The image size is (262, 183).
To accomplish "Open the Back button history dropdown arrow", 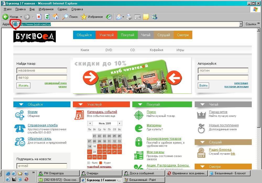I will 21,17.
